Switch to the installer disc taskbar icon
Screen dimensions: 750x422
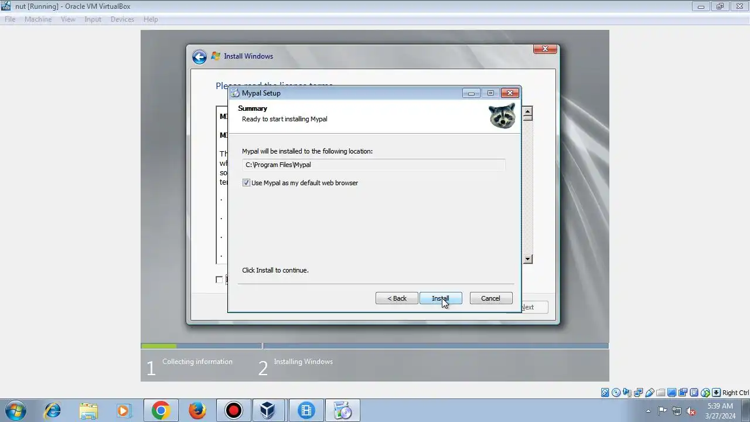343,410
